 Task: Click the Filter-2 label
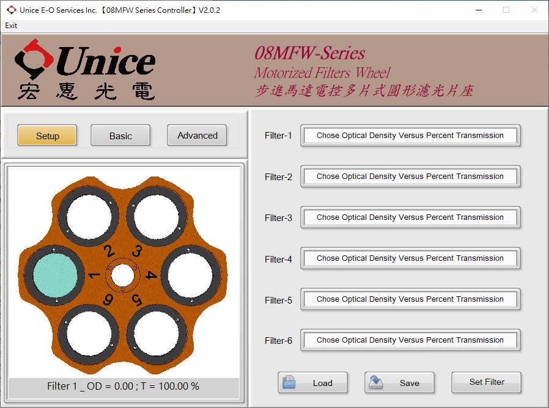(x=278, y=177)
